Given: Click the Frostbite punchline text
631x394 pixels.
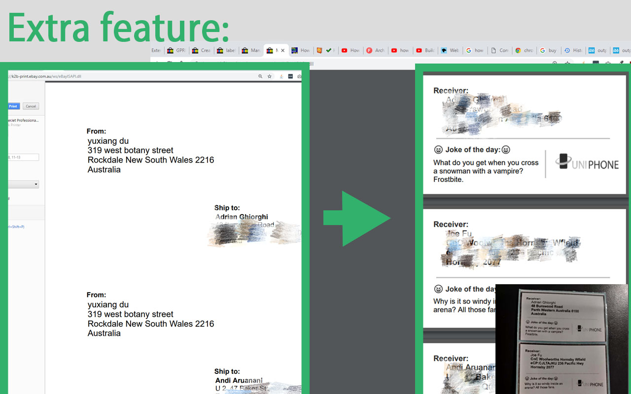Looking at the screenshot, I should pyautogui.click(x=449, y=179).
